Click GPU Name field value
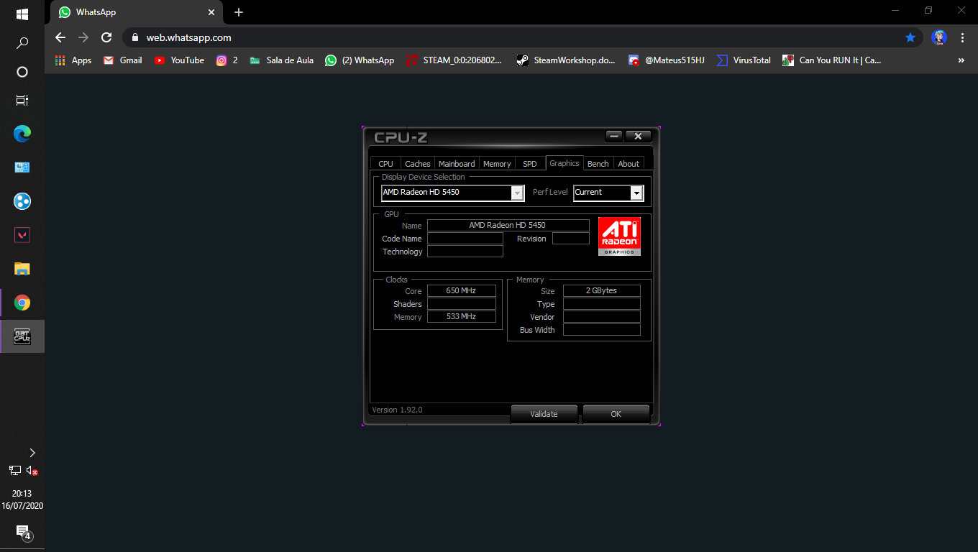This screenshot has height=552, width=978. pos(508,226)
